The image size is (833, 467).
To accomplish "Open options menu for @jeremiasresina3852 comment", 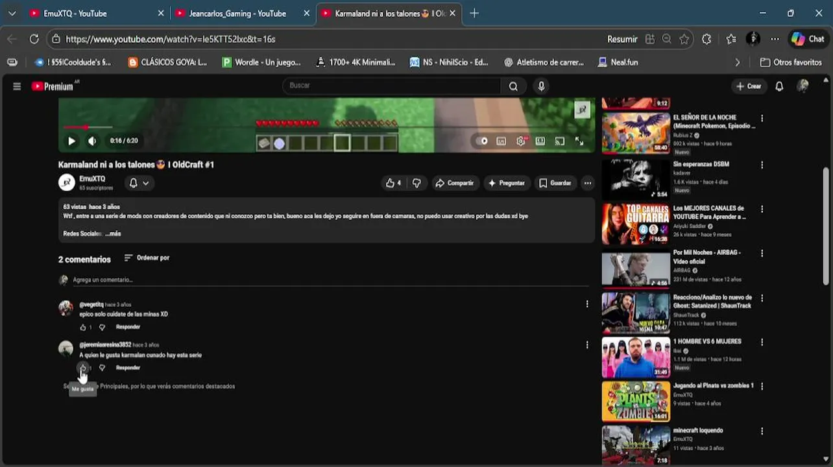I will [x=587, y=345].
